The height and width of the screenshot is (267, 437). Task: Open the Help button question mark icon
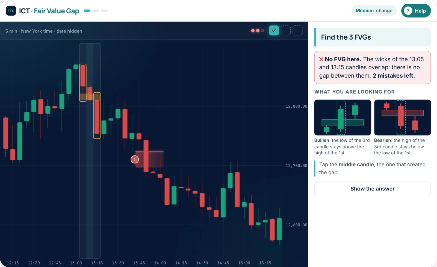pos(408,11)
